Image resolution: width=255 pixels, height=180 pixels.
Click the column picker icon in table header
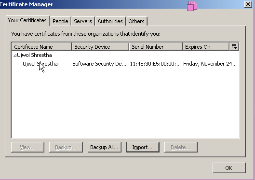(234, 46)
